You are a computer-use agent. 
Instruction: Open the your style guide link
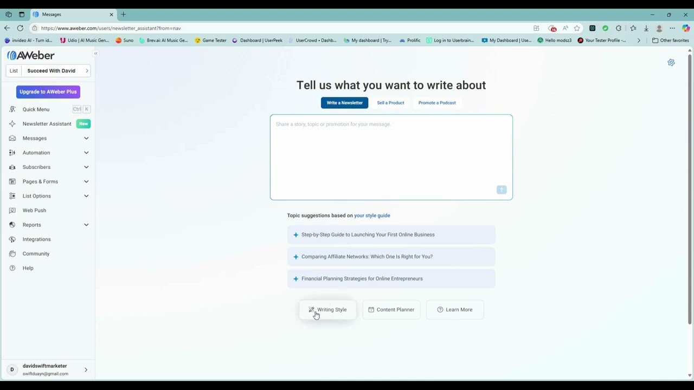[x=372, y=216]
